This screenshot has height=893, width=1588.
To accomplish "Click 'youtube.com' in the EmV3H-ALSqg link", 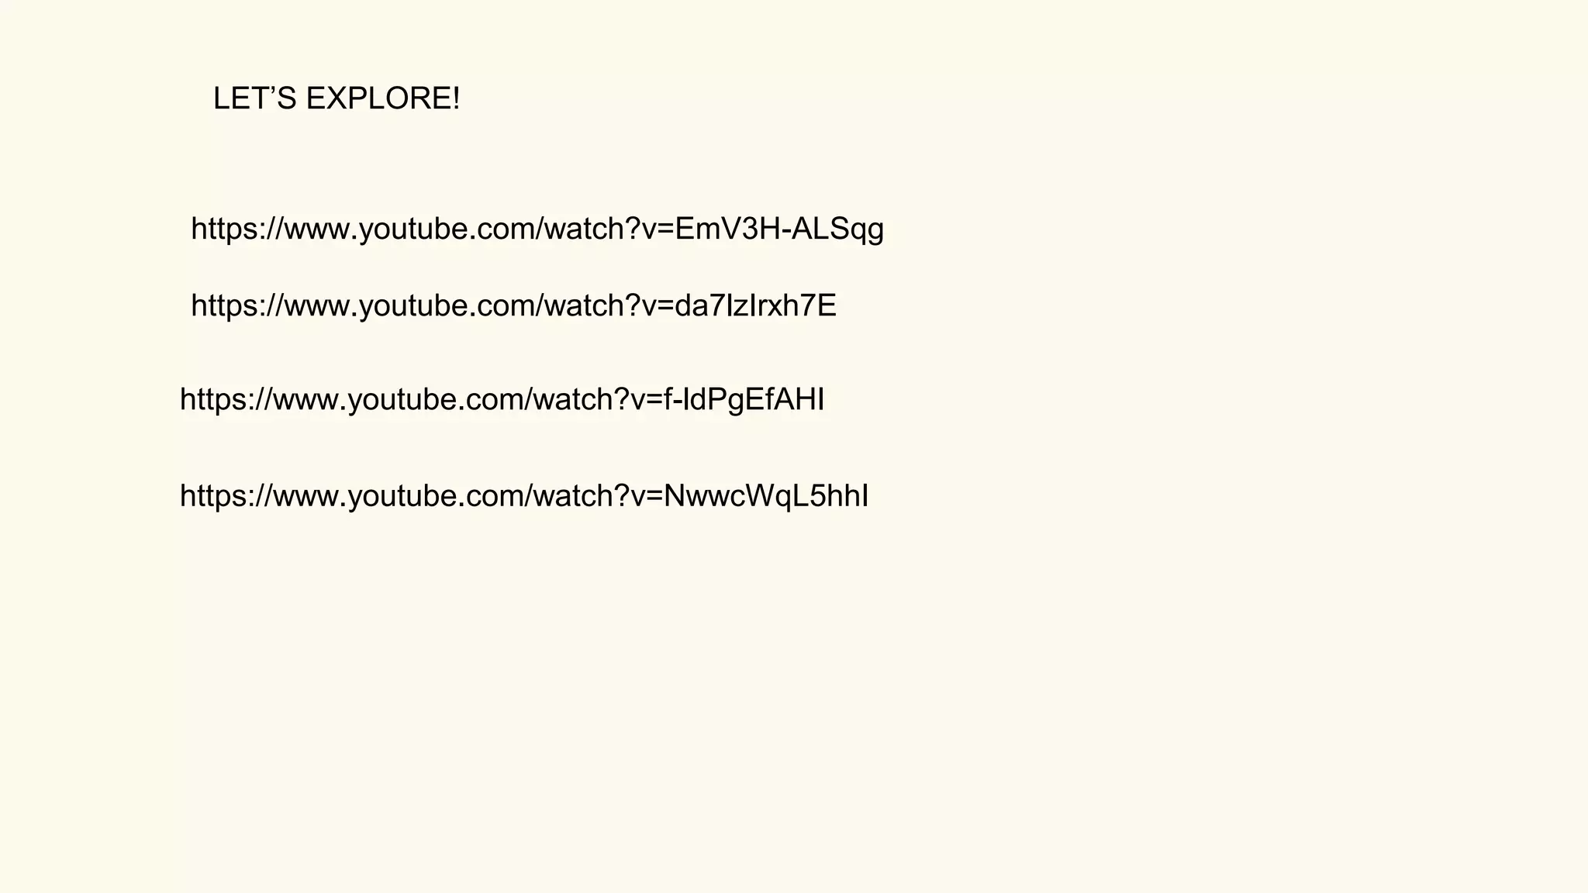I will (x=447, y=229).
